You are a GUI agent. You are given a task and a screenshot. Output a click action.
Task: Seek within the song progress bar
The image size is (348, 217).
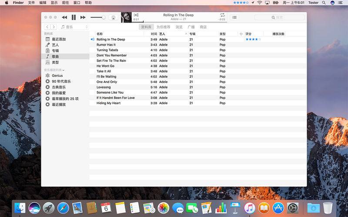tap(179, 22)
